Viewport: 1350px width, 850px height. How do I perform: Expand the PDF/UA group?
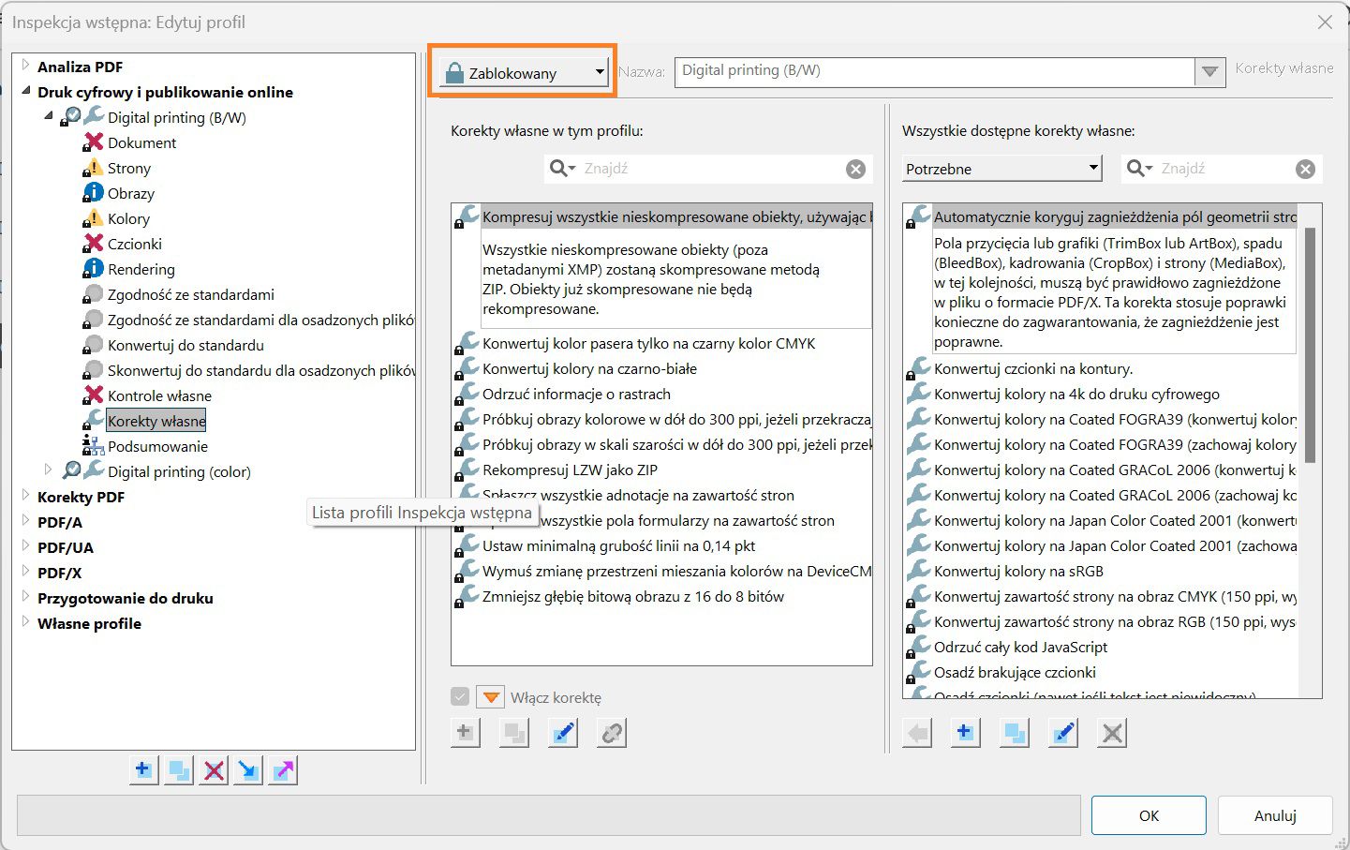click(25, 546)
